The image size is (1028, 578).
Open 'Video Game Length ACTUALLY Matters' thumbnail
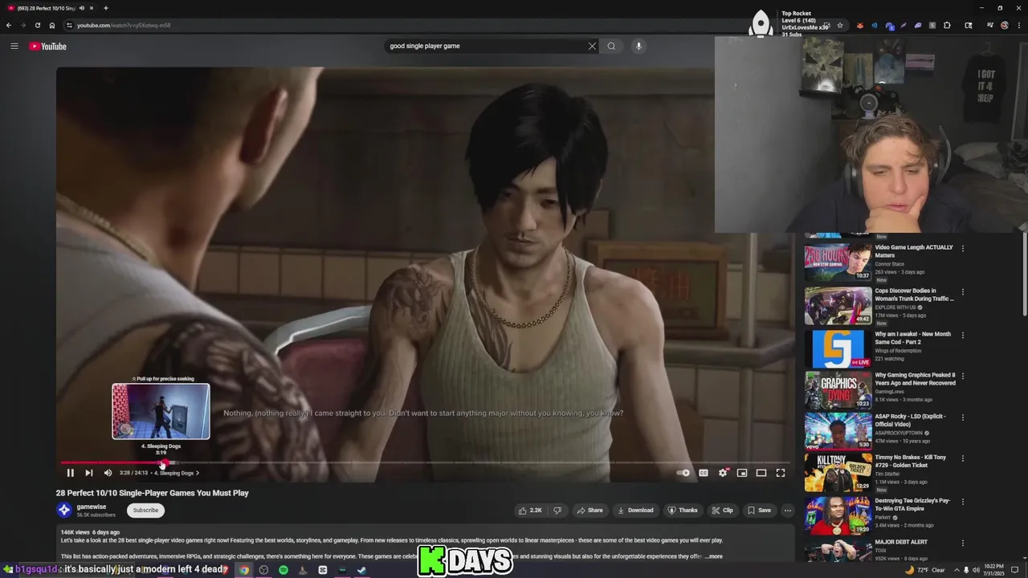[838, 263]
